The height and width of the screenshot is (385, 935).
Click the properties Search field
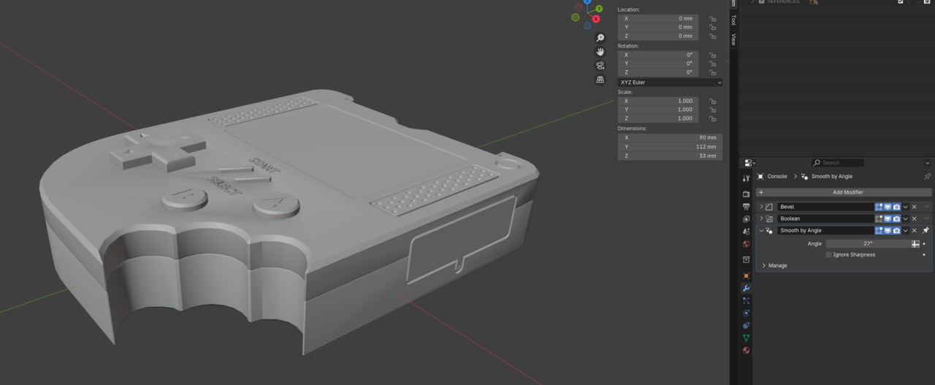click(x=838, y=163)
